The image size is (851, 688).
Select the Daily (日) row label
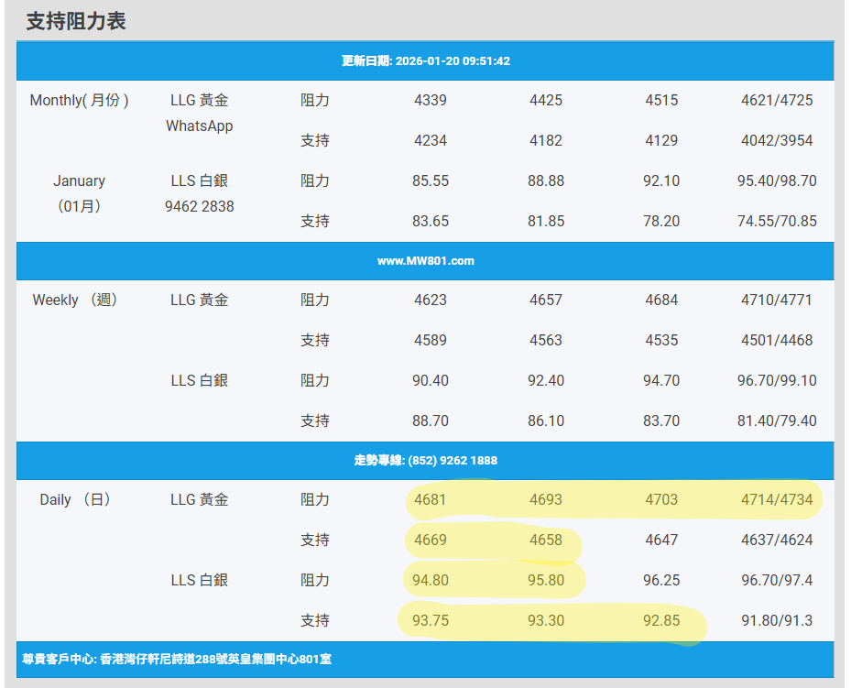click(x=75, y=499)
